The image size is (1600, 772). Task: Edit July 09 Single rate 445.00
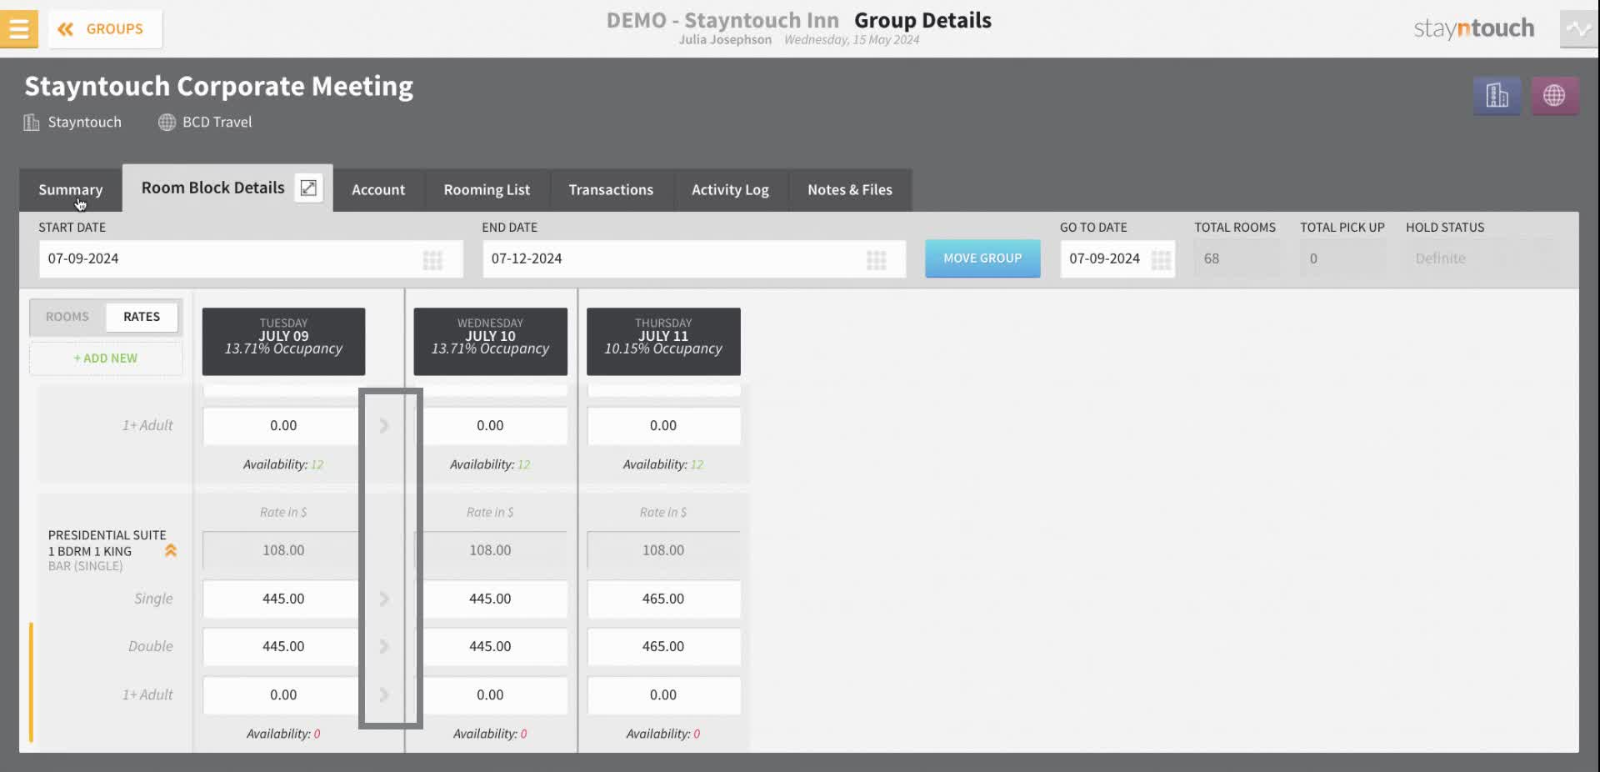tap(283, 599)
